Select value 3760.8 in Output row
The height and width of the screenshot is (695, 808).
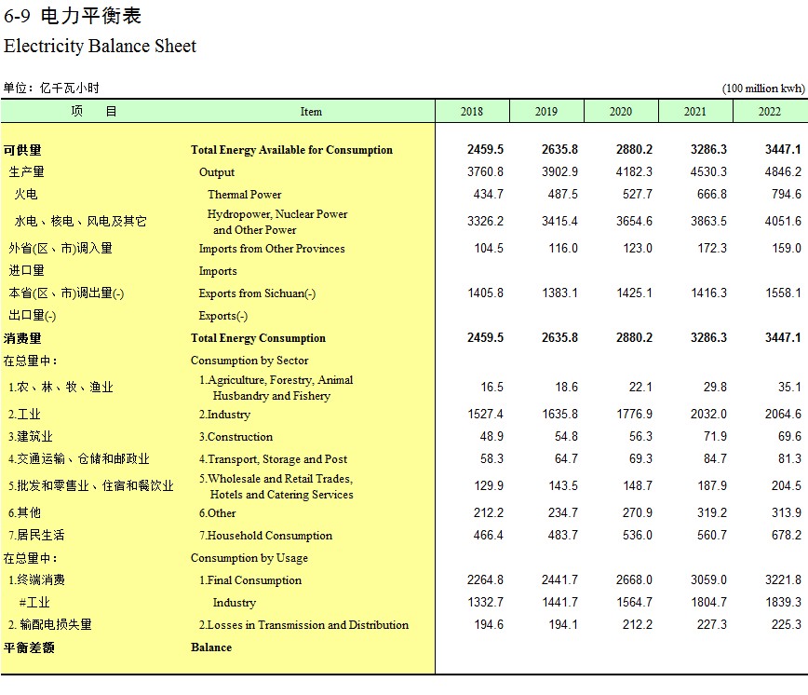click(x=485, y=171)
